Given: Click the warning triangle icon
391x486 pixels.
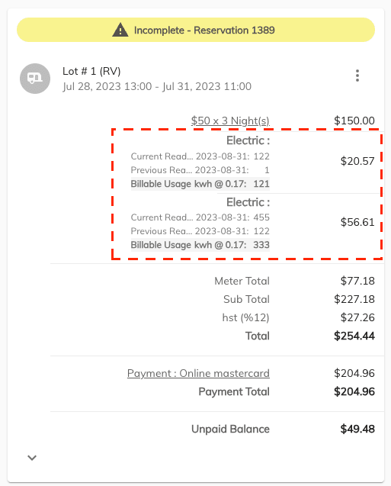Looking at the screenshot, I should pyautogui.click(x=120, y=30).
